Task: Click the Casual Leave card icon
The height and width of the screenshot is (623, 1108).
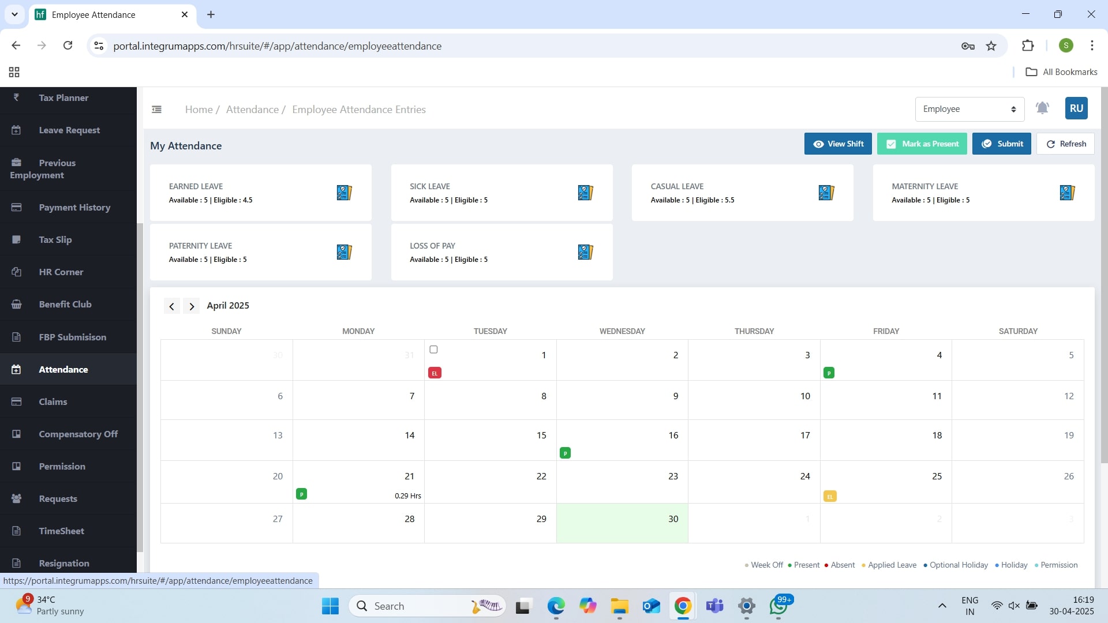Action: (826, 193)
